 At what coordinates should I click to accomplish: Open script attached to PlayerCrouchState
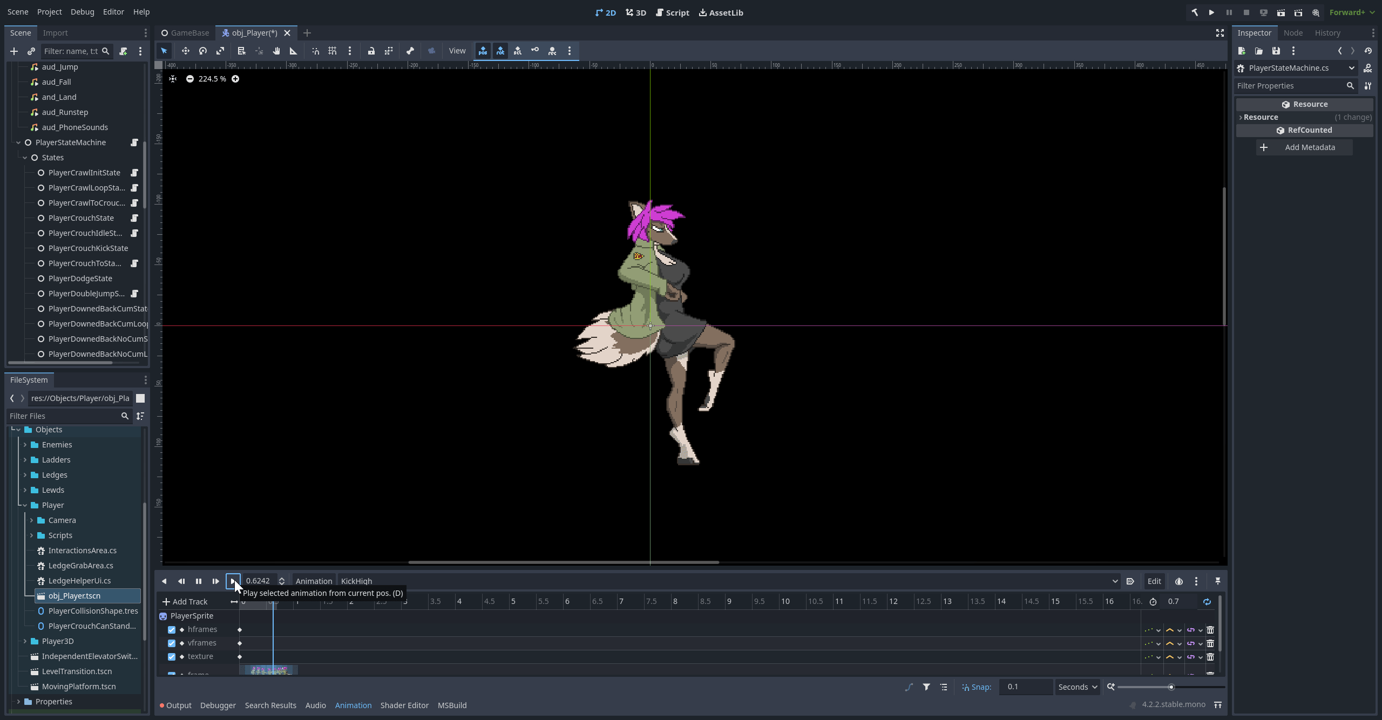pos(134,218)
